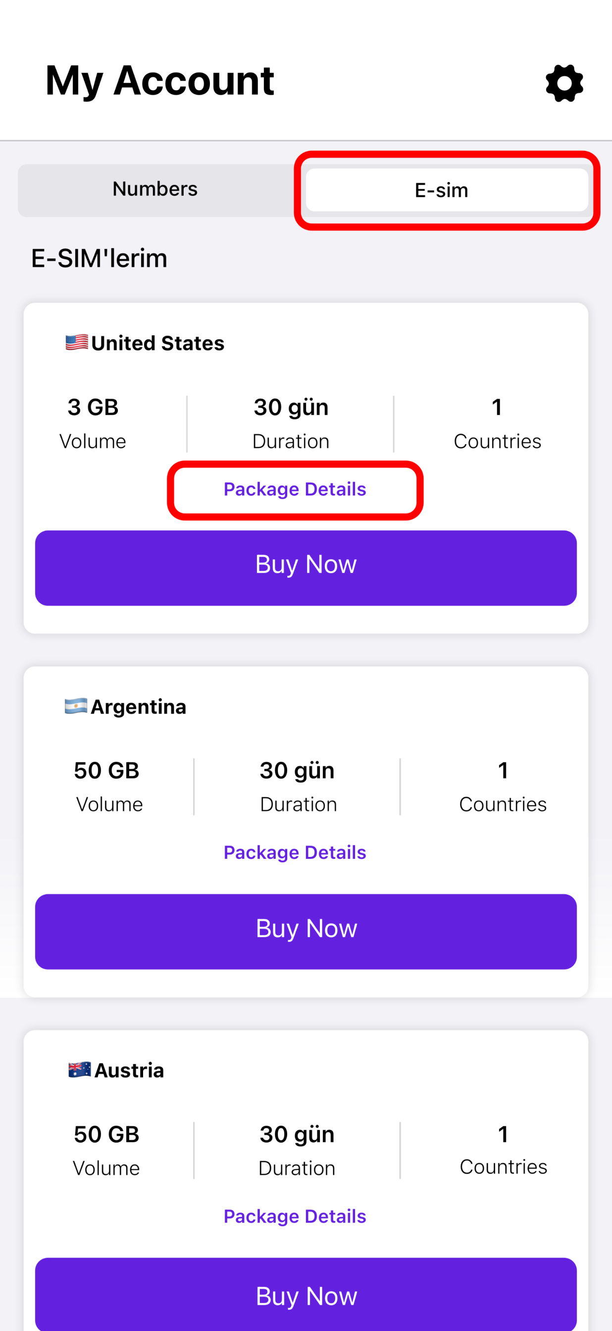Select the Argentina card title

pos(138,707)
